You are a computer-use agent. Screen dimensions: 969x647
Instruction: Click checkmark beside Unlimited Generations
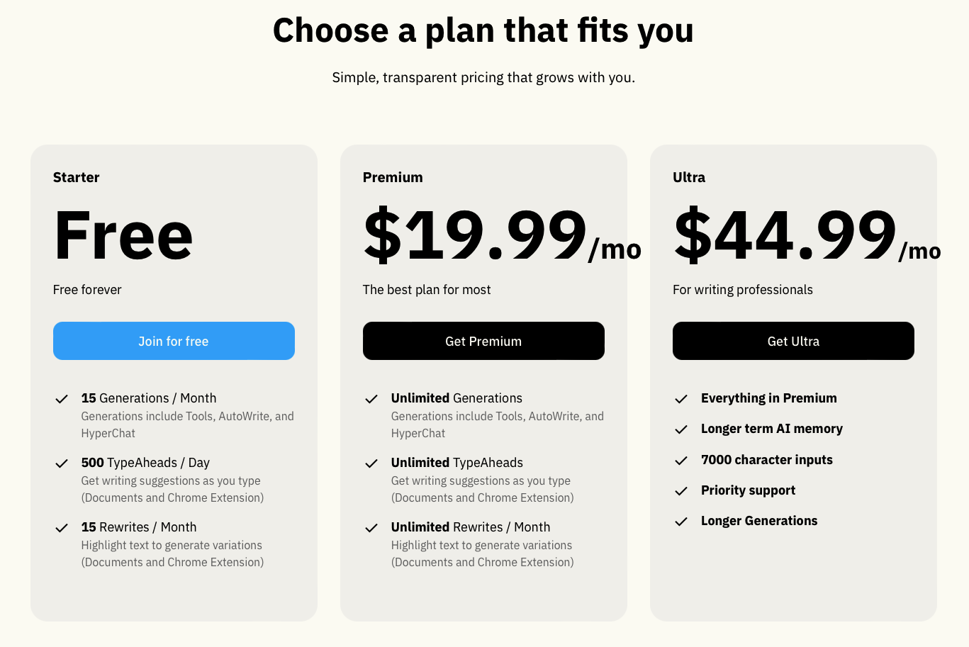(371, 399)
